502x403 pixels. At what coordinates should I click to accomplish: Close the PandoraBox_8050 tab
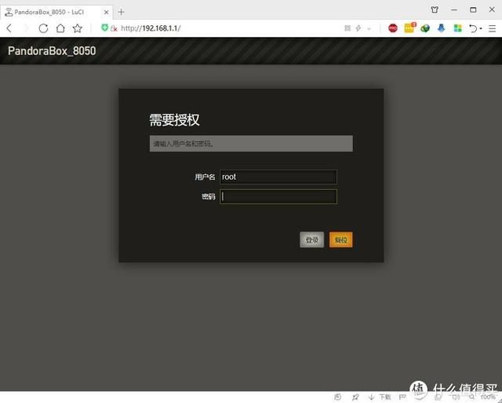click(107, 13)
